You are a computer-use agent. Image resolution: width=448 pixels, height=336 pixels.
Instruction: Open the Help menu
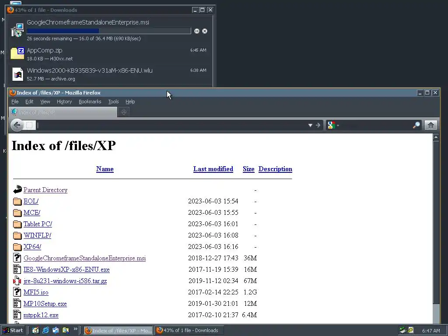coord(130,101)
